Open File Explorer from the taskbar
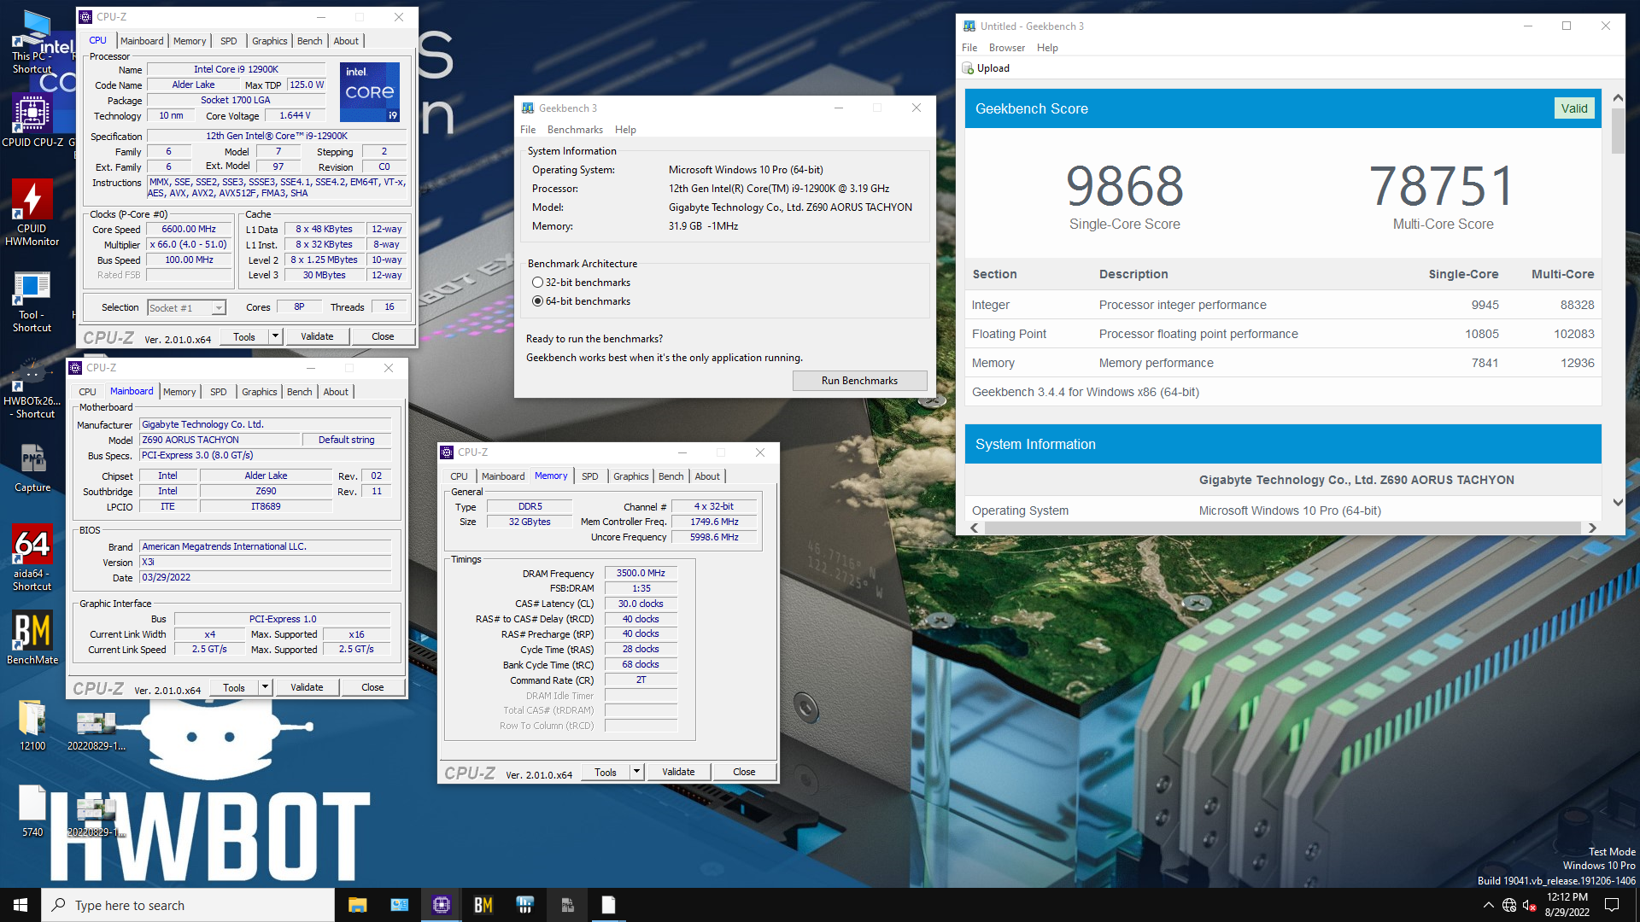 click(357, 905)
